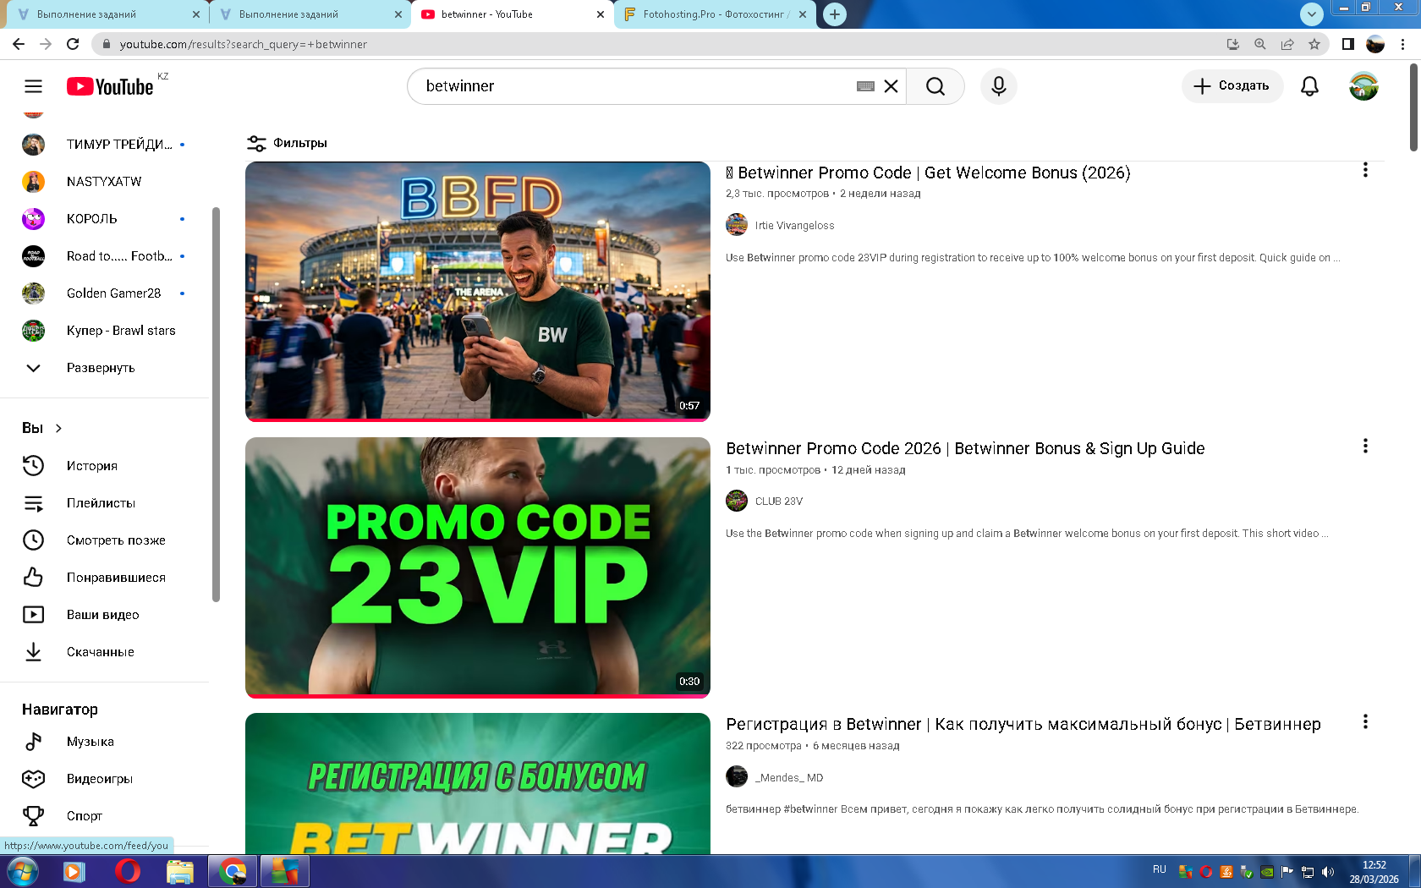Open Windows Explorer from taskbar
Viewport: 1421px width, 888px height.
click(180, 871)
